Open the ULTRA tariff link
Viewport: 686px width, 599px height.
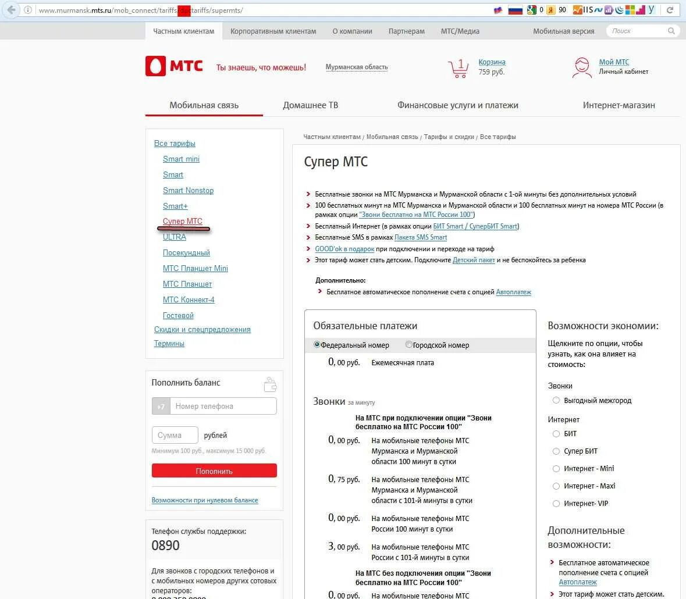[174, 237]
